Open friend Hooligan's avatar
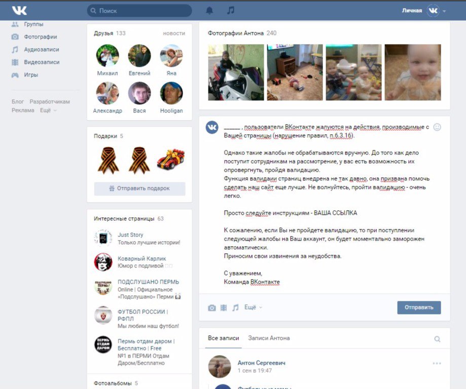The image size is (466, 389). [x=171, y=93]
